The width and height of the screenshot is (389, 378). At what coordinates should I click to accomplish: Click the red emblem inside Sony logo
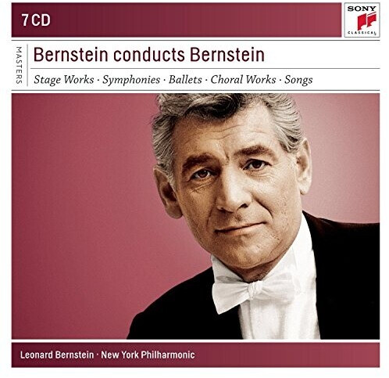pos(366,20)
